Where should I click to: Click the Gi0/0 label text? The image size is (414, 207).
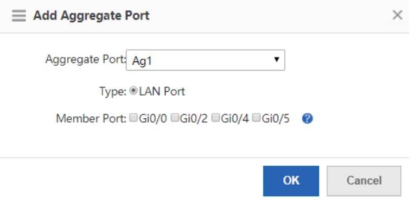click(153, 118)
